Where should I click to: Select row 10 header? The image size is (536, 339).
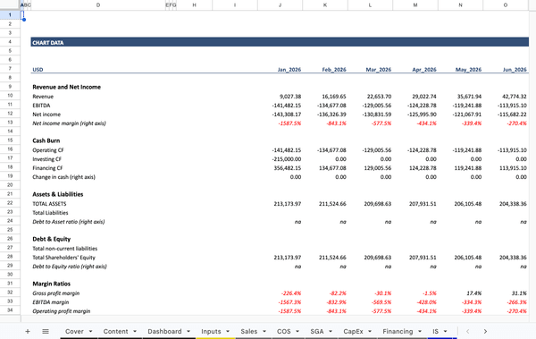(10, 96)
